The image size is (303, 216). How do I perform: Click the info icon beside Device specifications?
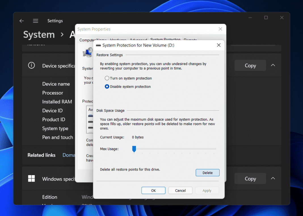(x=31, y=65)
